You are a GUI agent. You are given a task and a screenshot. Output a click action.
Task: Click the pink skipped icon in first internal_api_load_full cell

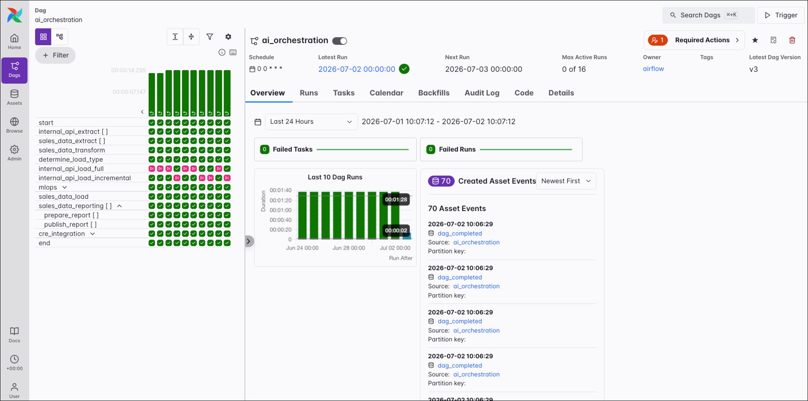[x=152, y=169]
